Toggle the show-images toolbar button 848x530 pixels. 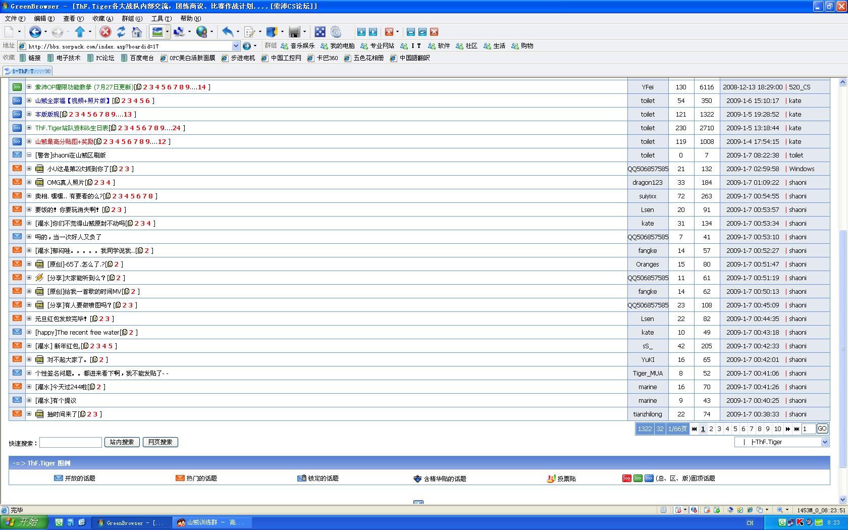click(157, 32)
